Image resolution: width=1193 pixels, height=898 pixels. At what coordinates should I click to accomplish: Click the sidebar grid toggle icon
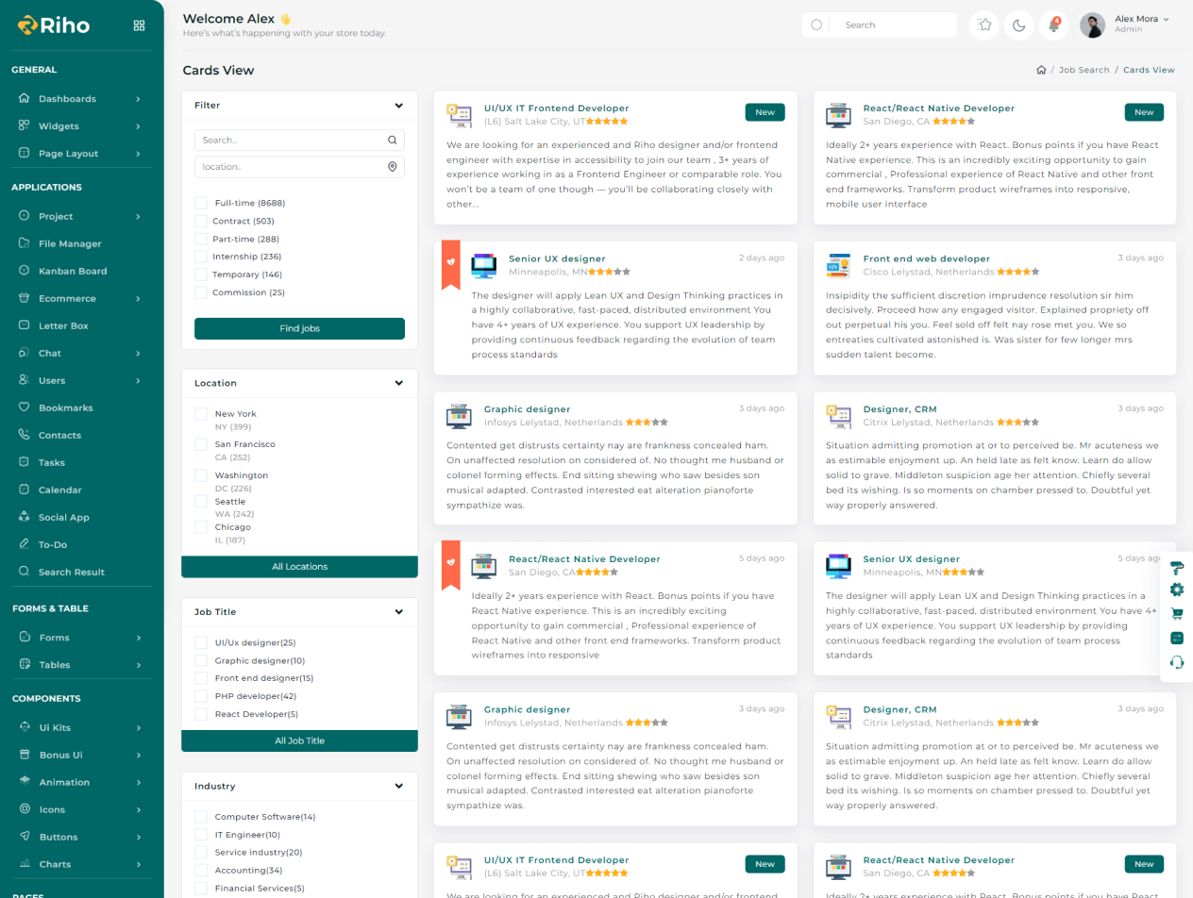140,25
